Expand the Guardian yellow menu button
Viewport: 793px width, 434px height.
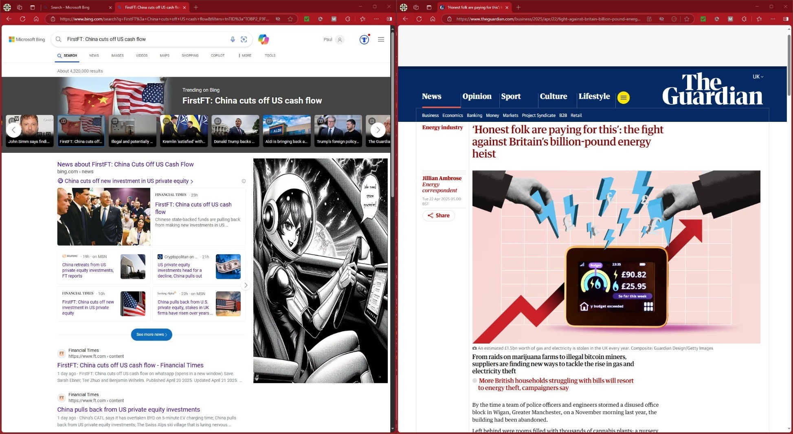[623, 97]
